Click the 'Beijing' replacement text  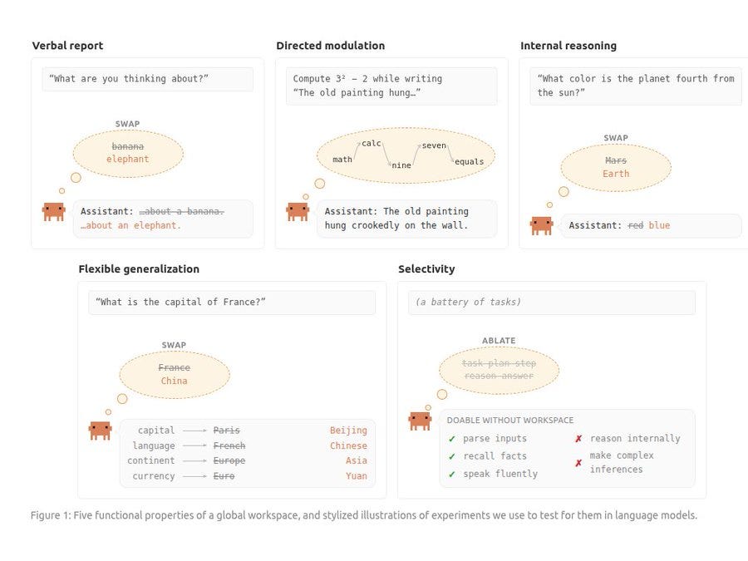tap(348, 431)
